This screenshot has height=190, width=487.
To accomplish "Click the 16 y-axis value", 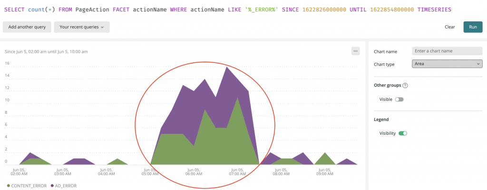I will click(7, 63).
